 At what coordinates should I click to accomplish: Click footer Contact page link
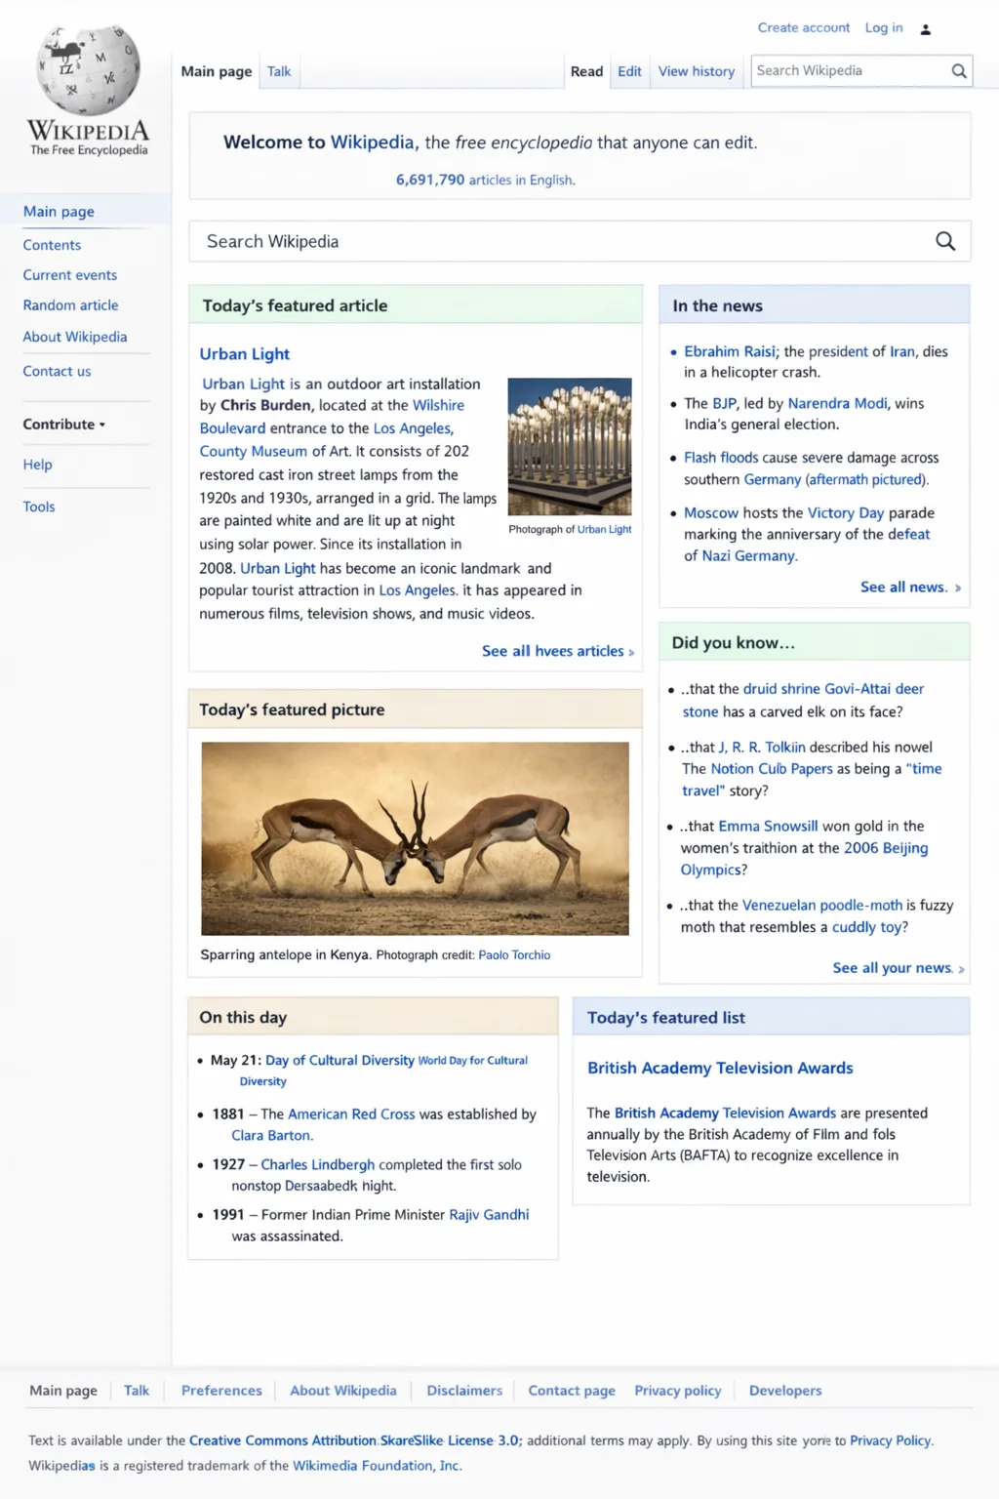[572, 1390]
